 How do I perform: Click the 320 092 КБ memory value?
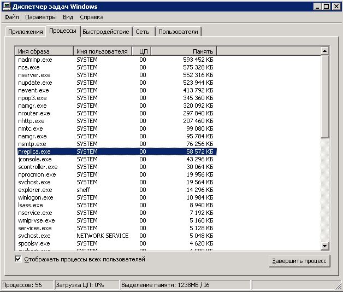[x=198, y=106]
